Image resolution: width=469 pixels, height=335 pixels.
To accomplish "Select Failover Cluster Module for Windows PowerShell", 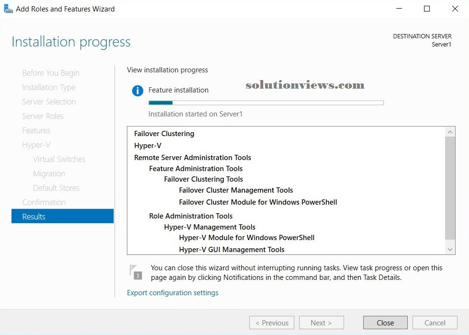I will (x=258, y=202).
